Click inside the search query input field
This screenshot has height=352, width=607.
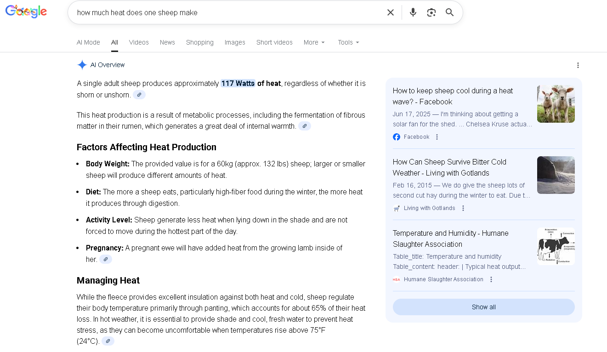point(225,12)
